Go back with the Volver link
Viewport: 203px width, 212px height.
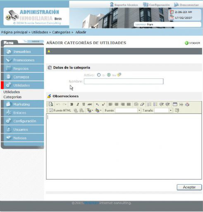pyautogui.click(x=192, y=43)
